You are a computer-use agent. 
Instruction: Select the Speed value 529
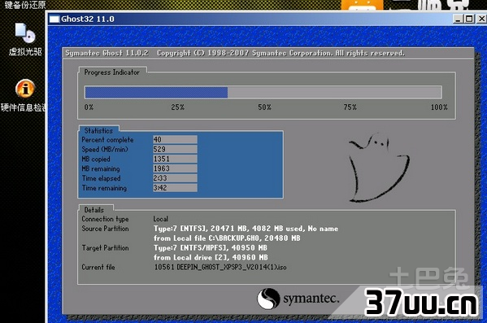tap(175, 149)
